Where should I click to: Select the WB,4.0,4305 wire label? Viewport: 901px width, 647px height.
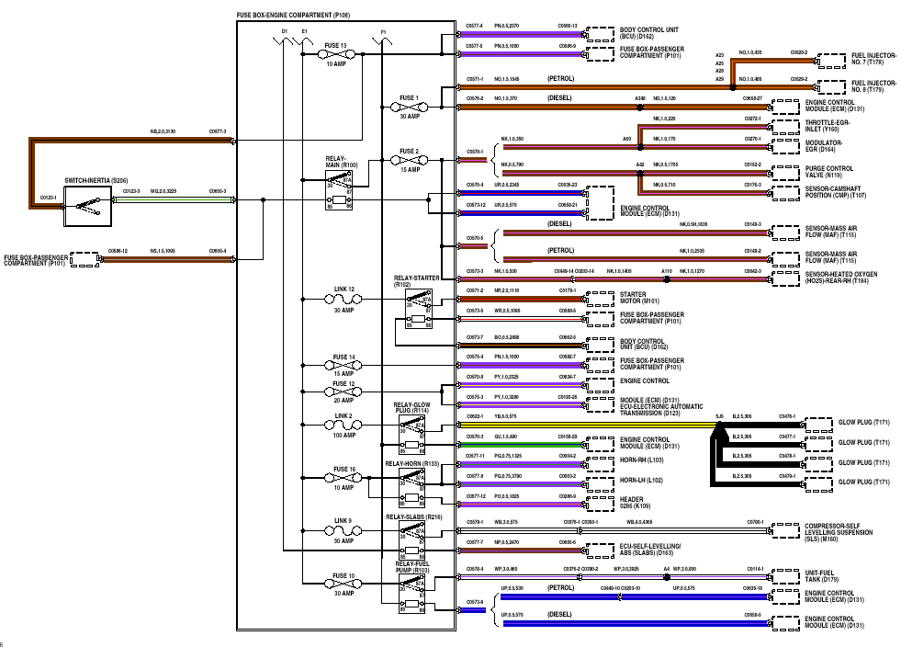[x=639, y=522]
